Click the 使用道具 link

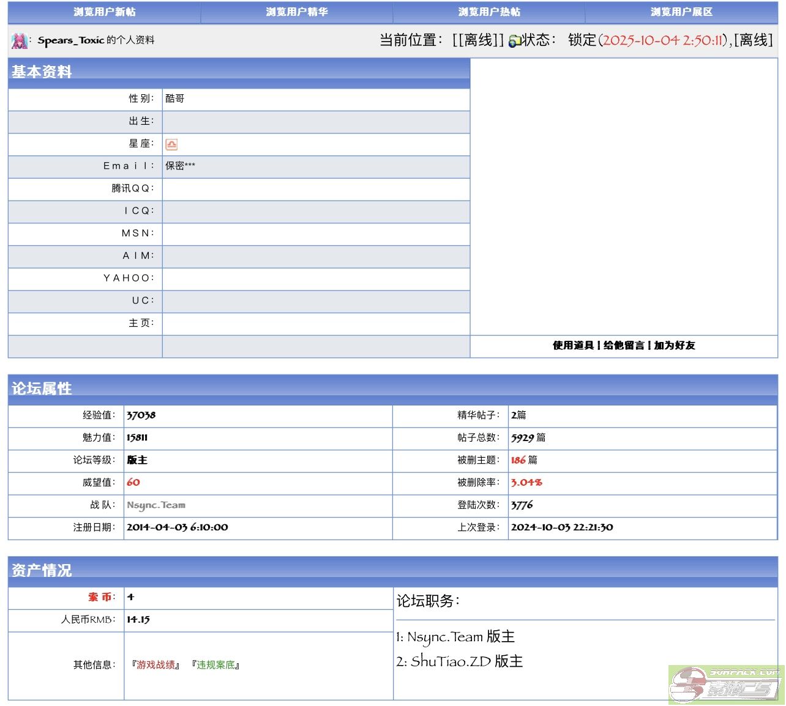573,346
